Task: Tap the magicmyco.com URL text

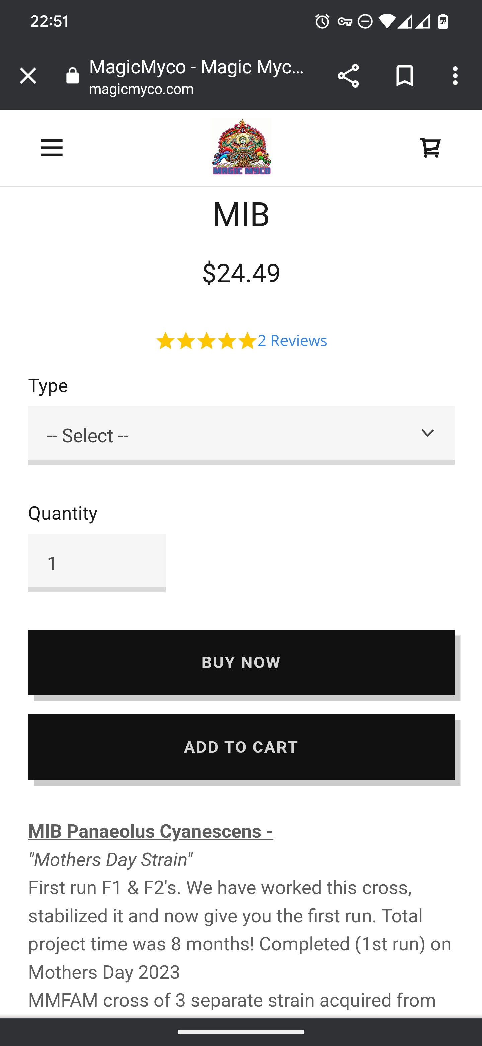Action: 142,89
